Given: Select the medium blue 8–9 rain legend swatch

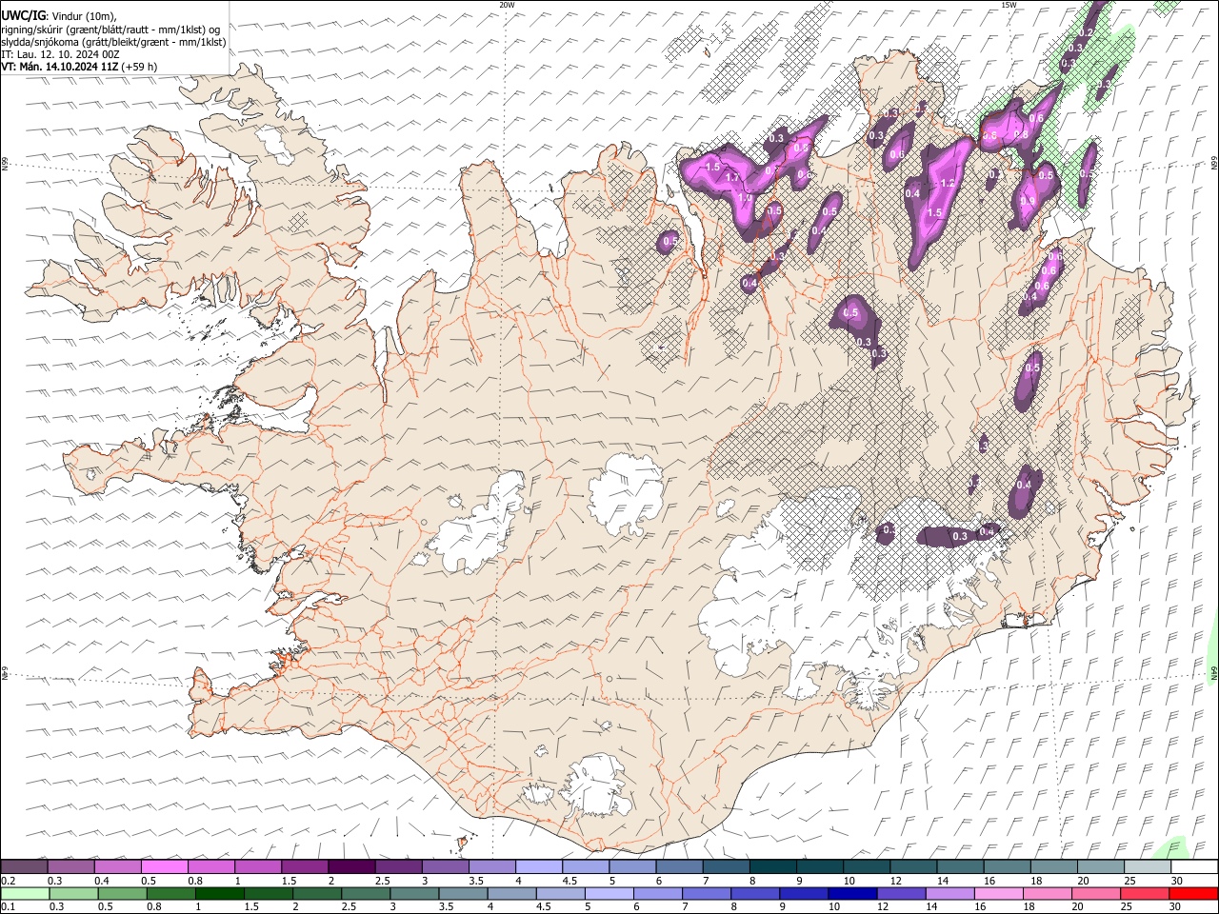Looking at the screenshot, I should click(x=755, y=893).
